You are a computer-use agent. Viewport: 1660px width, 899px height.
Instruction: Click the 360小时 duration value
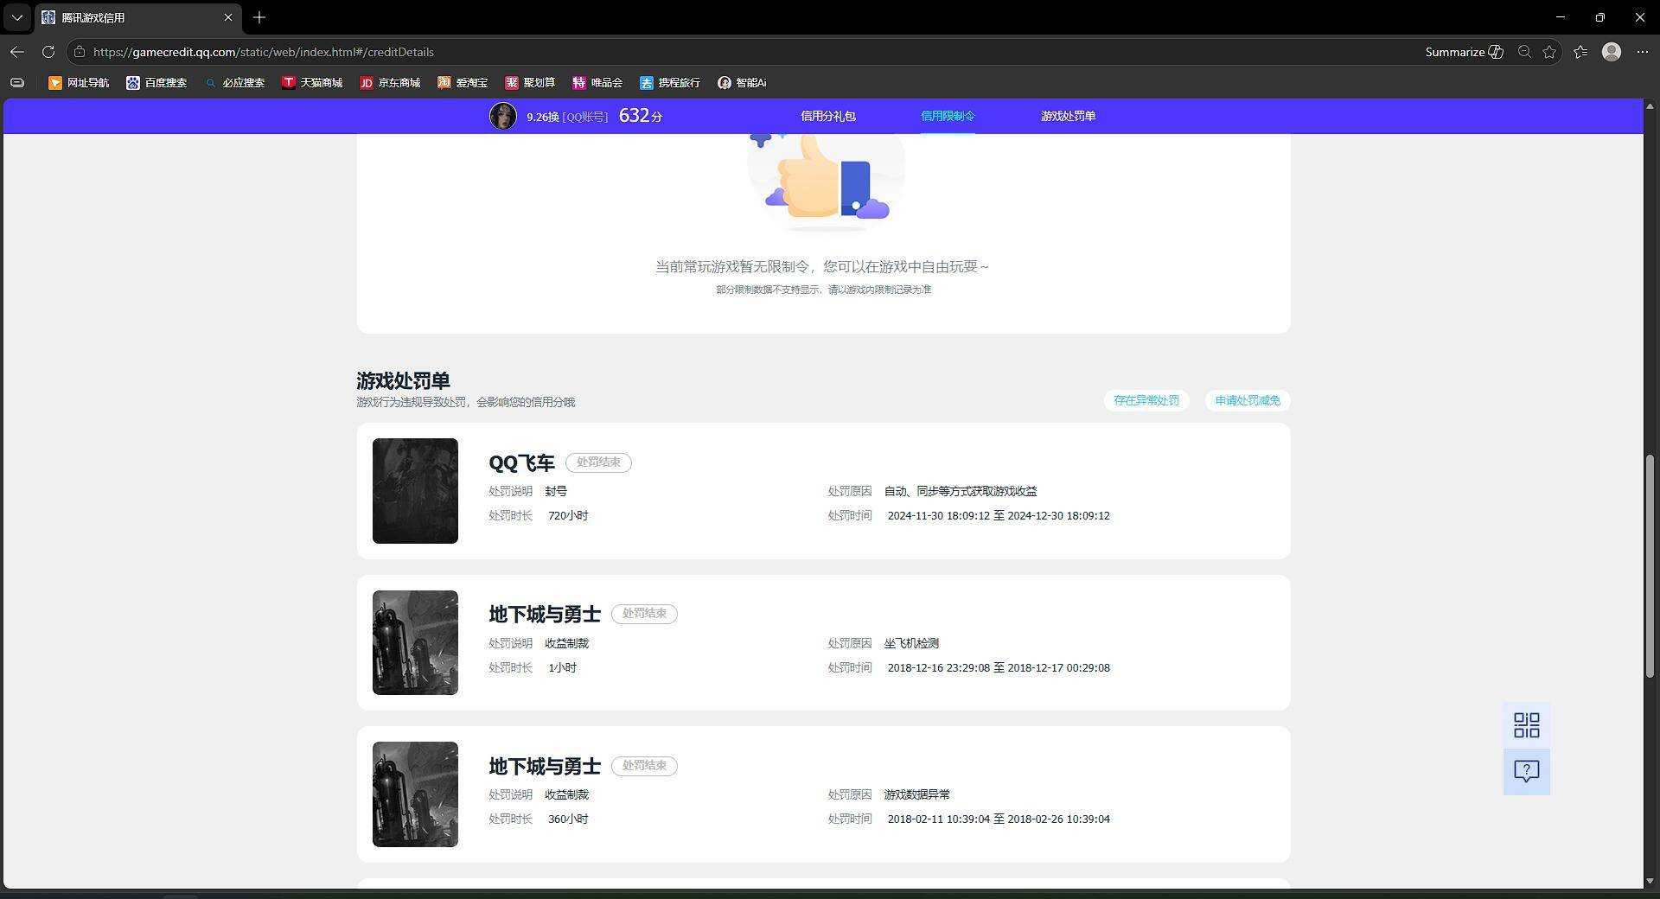coord(568,819)
